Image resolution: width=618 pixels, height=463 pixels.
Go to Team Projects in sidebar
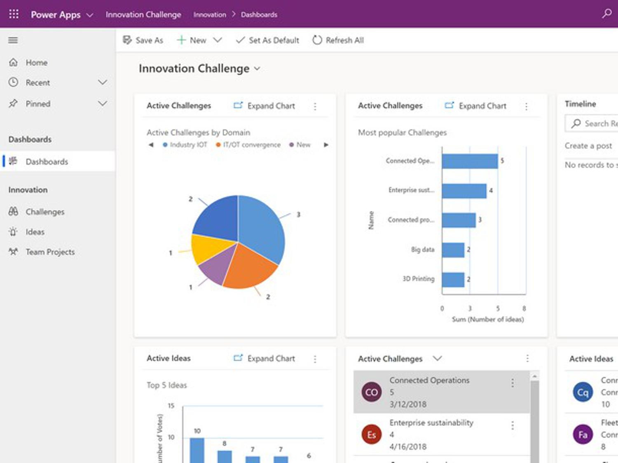click(50, 252)
